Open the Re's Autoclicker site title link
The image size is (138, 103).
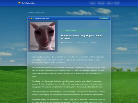[28, 3]
